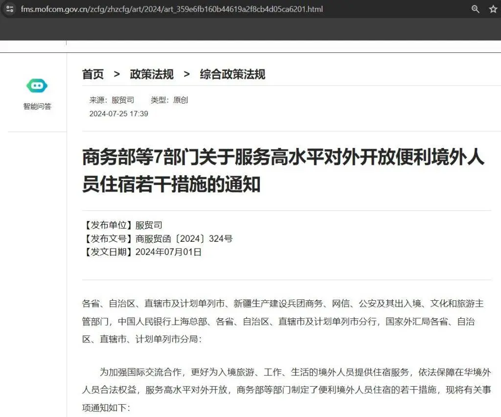Click the timestamp 2024-07-25 17:39
This screenshot has height=417, width=501.
click(x=118, y=114)
